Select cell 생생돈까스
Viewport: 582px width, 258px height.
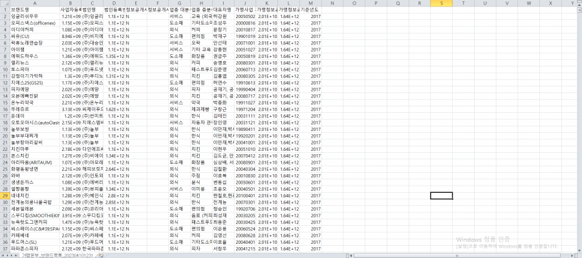point(34,182)
